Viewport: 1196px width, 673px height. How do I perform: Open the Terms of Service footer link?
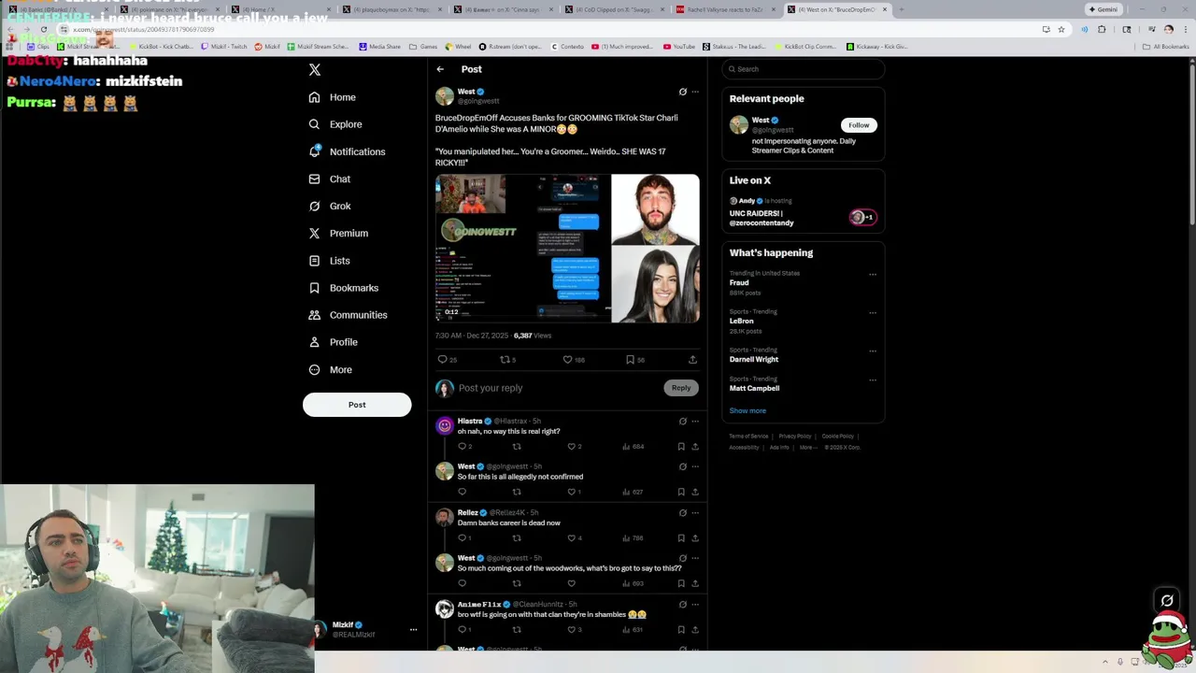click(749, 437)
